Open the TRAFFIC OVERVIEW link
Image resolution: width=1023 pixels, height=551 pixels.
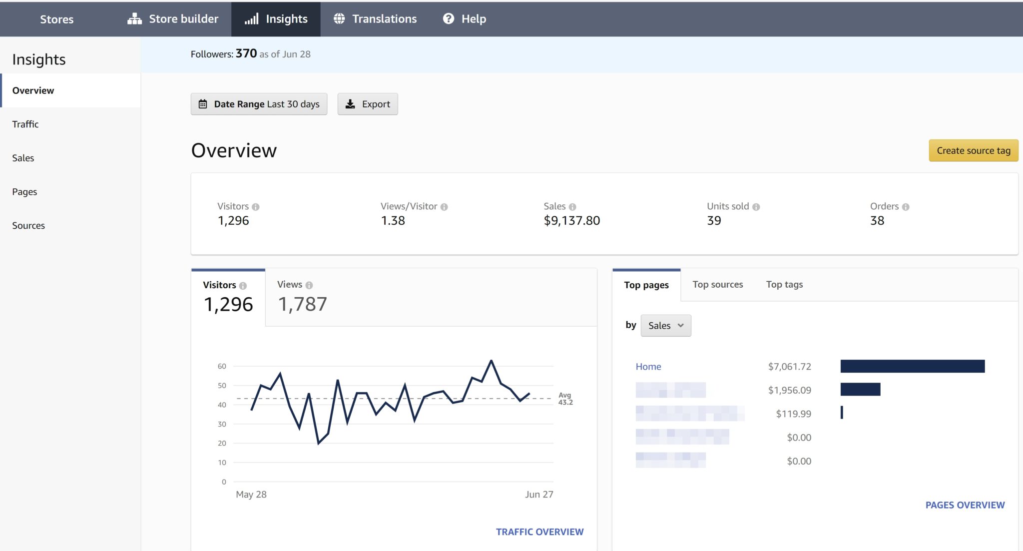pos(539,532)
